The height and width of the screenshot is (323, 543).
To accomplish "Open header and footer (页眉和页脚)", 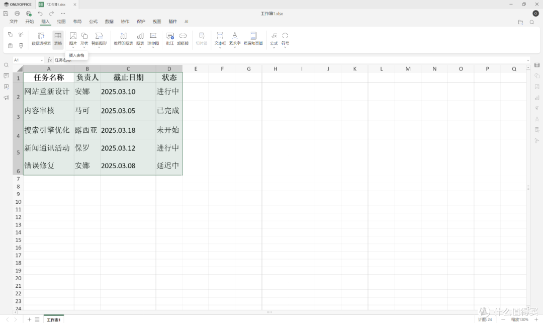I will (x=253, y=39).
